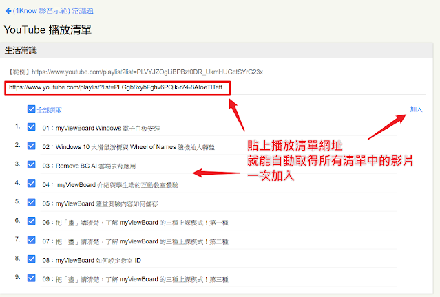Select text '03：Remove BG AI 雲端去背應用'

coord(89,166)
